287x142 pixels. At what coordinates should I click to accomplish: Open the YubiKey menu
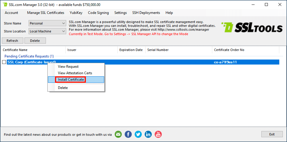point(76,13)
